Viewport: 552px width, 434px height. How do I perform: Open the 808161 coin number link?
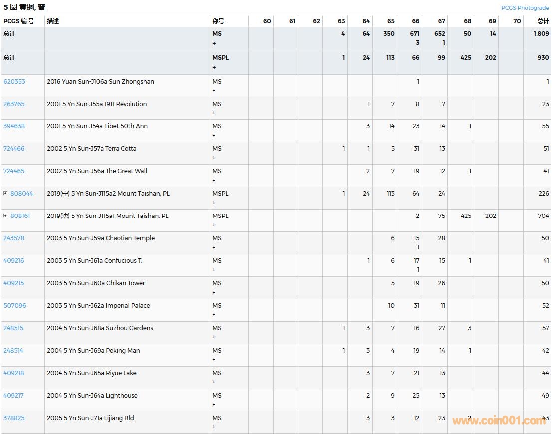[x=20, y=216]
